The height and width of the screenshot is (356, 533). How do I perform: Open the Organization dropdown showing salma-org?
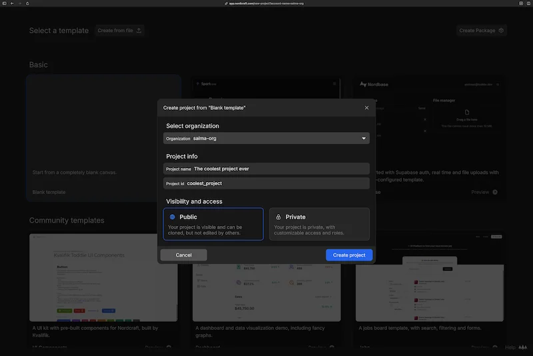click(266, 139)
